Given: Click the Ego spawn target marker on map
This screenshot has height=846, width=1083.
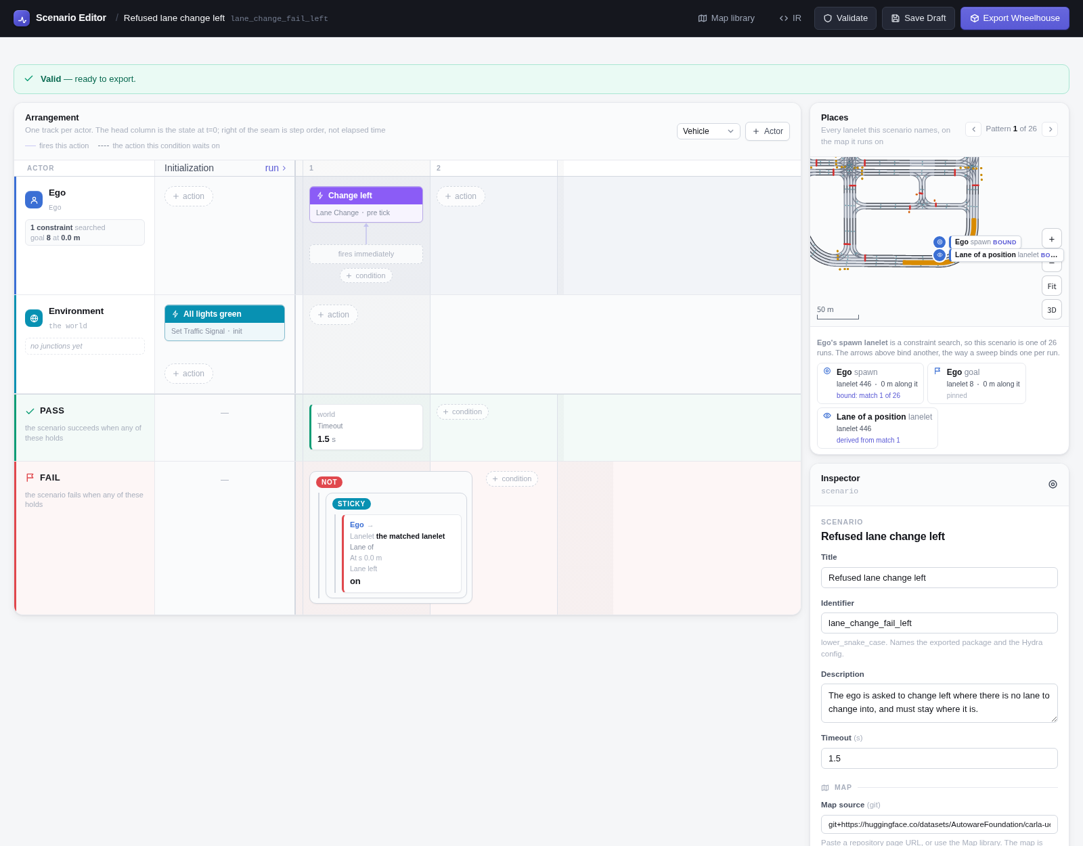Looking at the screenshot, I should pyautogui.click(x=940, y=242).
